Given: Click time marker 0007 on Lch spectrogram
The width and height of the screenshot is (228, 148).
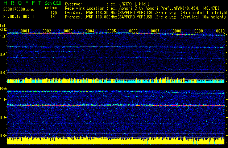Looking at the screenshot, I should (155, 31).
